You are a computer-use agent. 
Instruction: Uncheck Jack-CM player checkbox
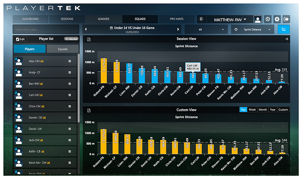(70, 140)
